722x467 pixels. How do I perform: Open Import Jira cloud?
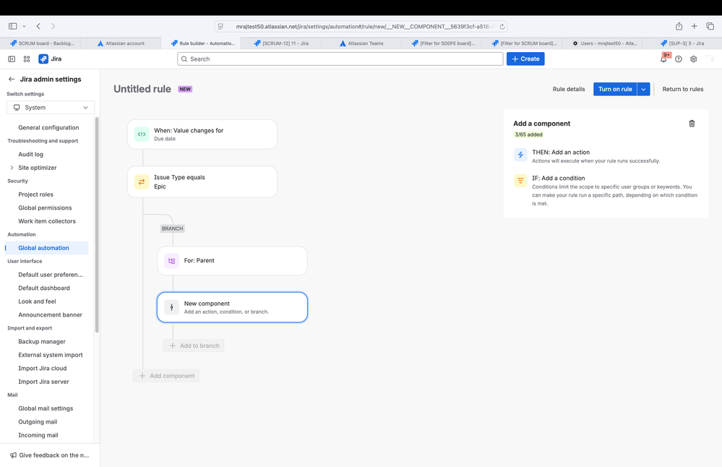coord(43,368)
